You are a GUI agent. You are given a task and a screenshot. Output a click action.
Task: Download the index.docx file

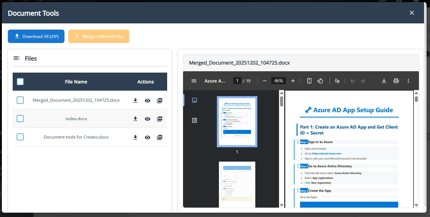[x=135, y=119]
